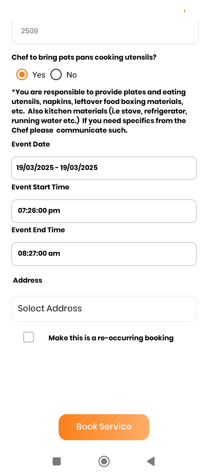Tap the Android recent apps square icon
The height and width of the screenshot is (475, 208).
(x=57, y=461)
